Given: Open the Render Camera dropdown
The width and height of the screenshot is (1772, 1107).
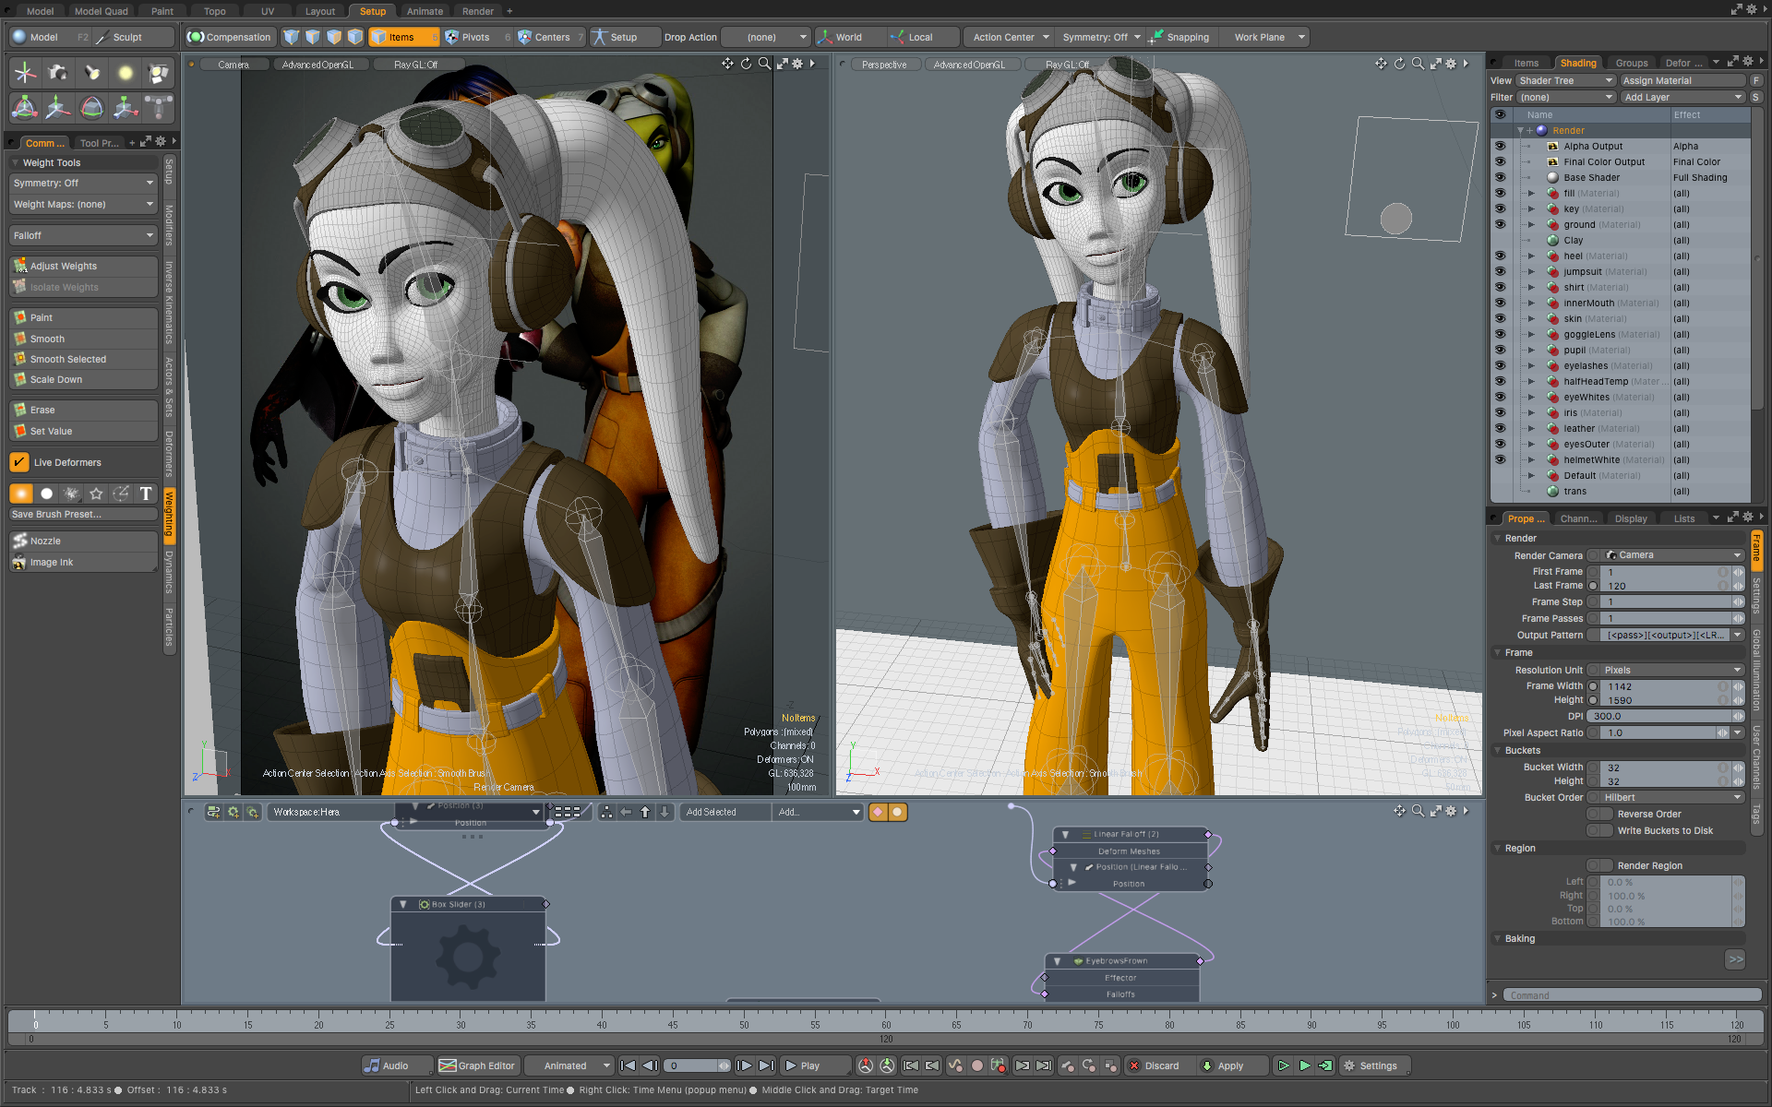Looking at the screenshot, I should click(x=1673, y=555).
